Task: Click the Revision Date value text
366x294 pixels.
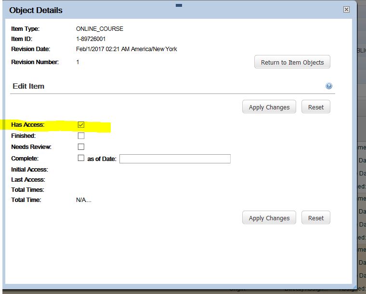Action: pos(127,49)
